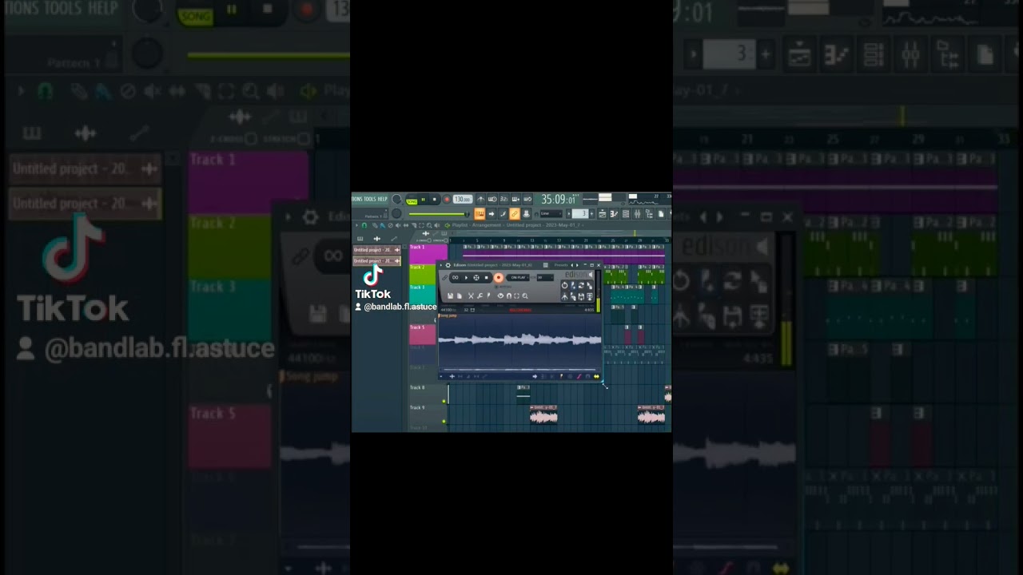This screenshot has height=575, width=1023.
Task: Open Edison Presets menu
Action: (x=561, y=265)
